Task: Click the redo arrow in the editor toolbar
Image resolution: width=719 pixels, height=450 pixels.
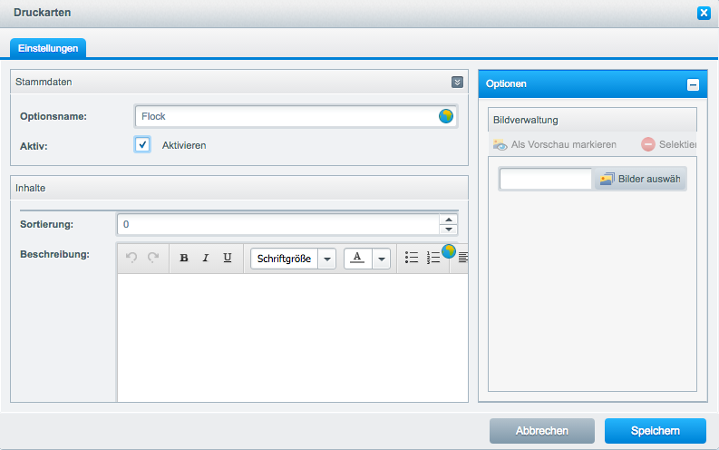Action: [x=153, y=259]
